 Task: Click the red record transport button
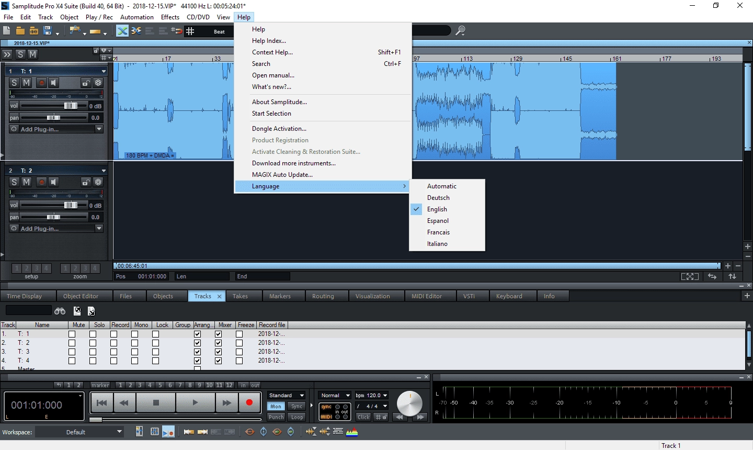point(249,402)
